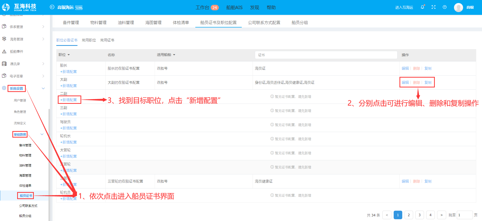Expand 电子签章 chevron

click(43, 76)
